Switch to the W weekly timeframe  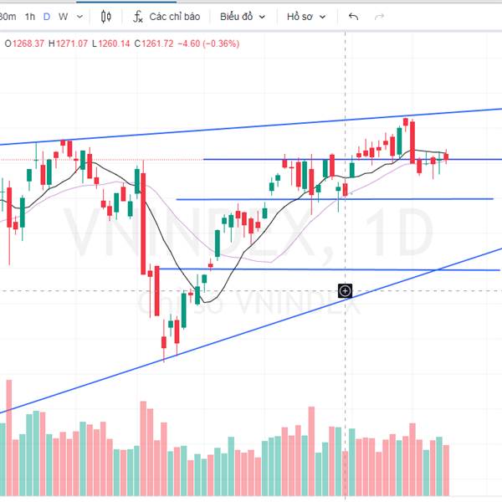63,16
